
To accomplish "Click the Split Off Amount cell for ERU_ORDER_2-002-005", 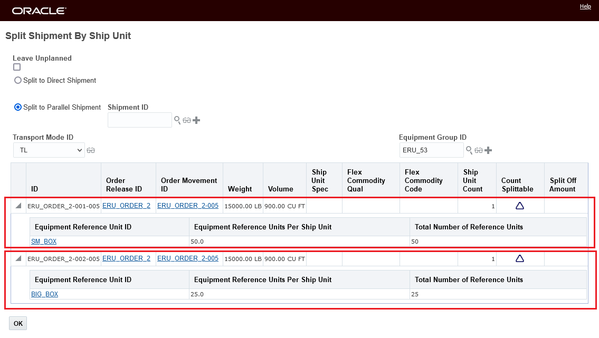I will click(x=566, y=259).
